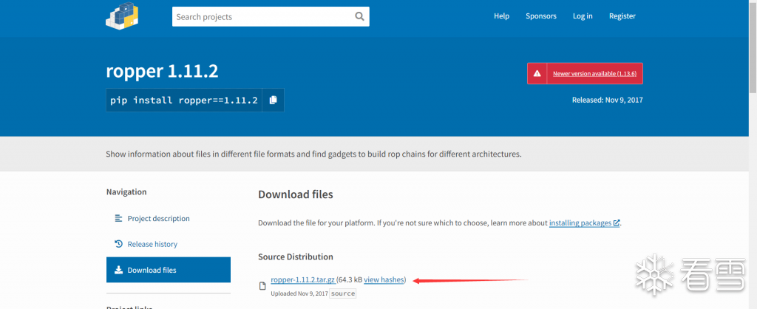Click external link icon after installing packages
757x309 pixels.
616,223
